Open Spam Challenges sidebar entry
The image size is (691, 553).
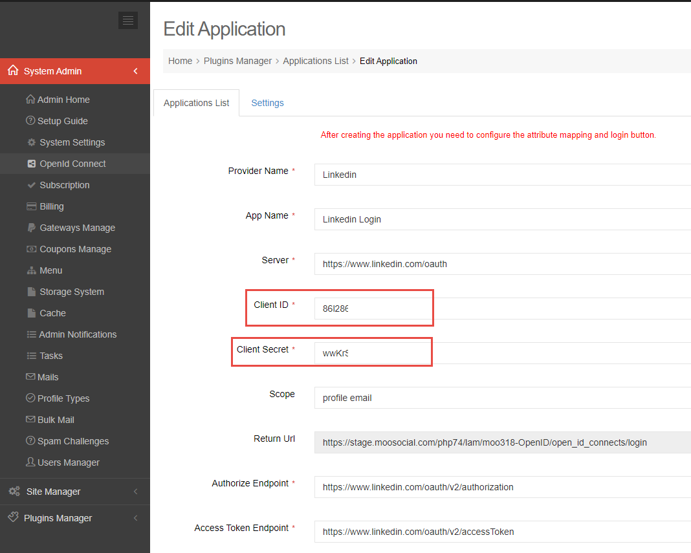(x=73, y=441)
